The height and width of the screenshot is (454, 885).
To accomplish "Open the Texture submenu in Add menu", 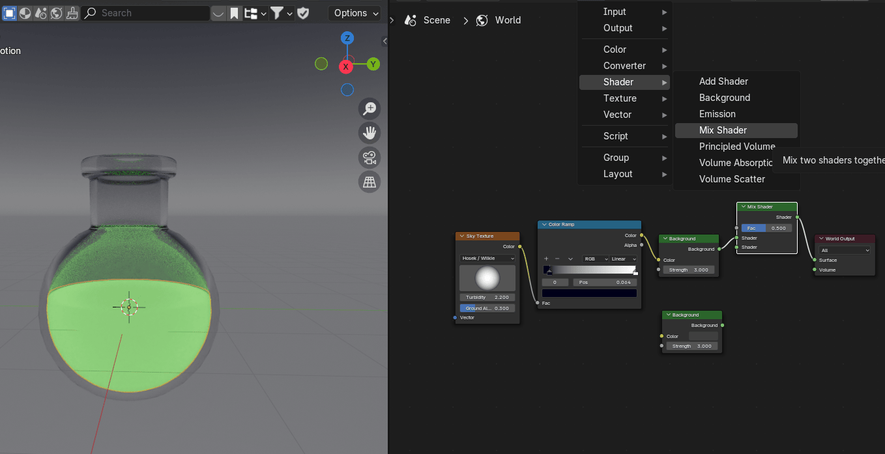I will [620, 98].
